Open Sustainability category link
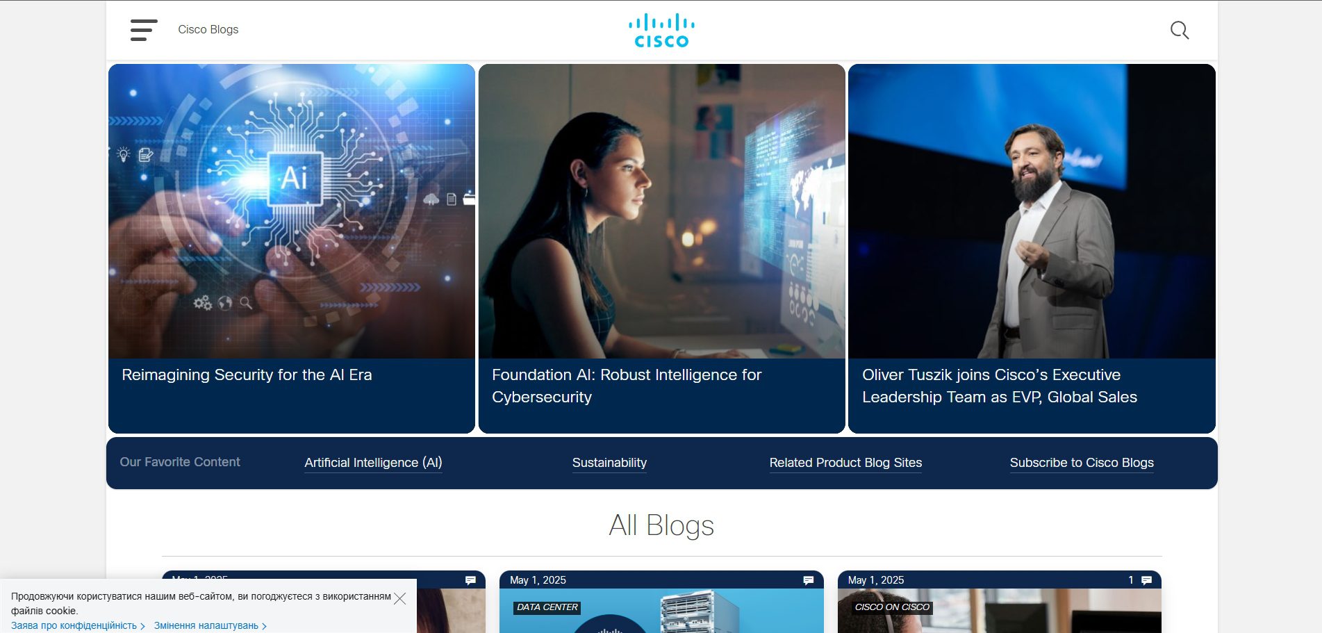 (x=609, y=463)
